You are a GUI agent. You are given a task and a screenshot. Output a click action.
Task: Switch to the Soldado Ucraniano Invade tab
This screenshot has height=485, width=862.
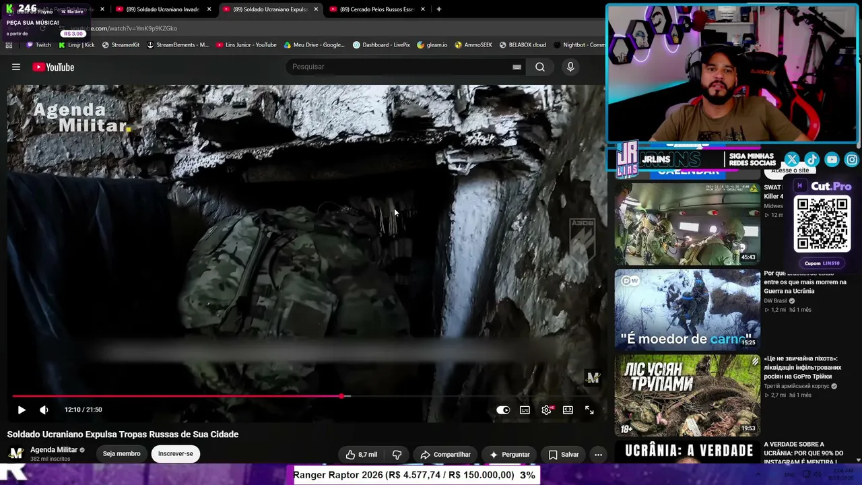point(162,9)
